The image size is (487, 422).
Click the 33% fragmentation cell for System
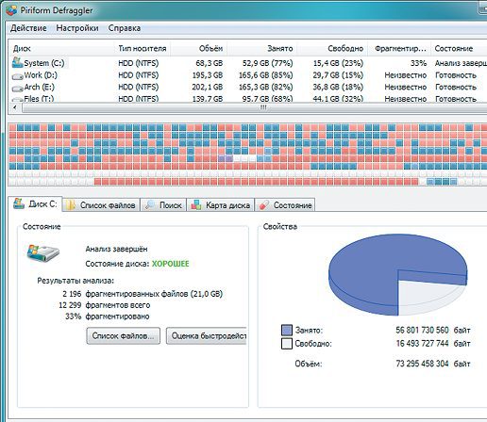[x=418, y=63]
